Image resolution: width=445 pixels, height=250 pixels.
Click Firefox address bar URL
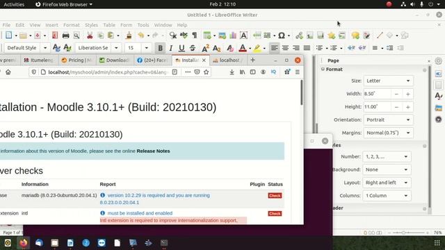pos(108,72)
